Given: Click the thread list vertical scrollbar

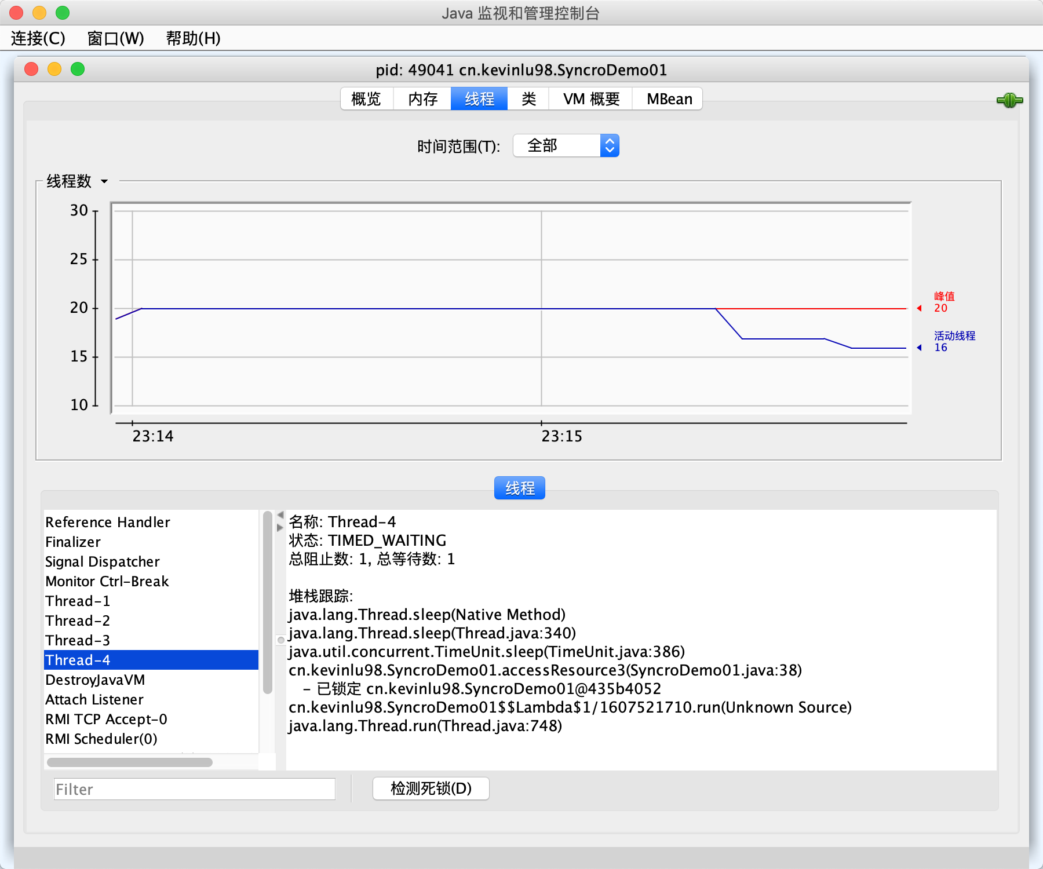Looking at the screenshot, I should 267,603.
